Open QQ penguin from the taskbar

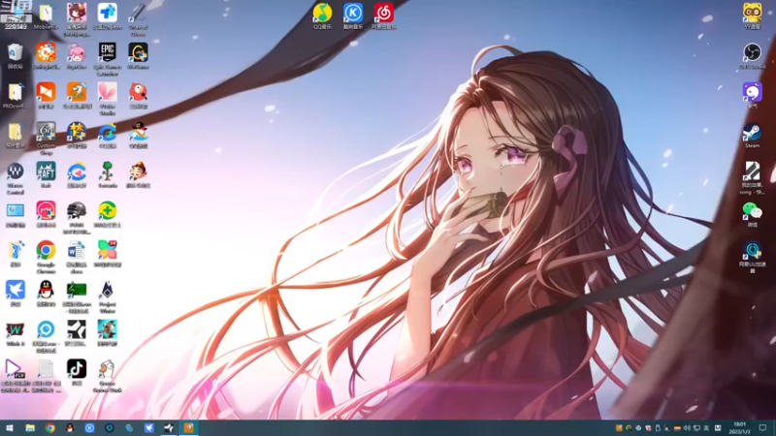click(x=70, y=428)
